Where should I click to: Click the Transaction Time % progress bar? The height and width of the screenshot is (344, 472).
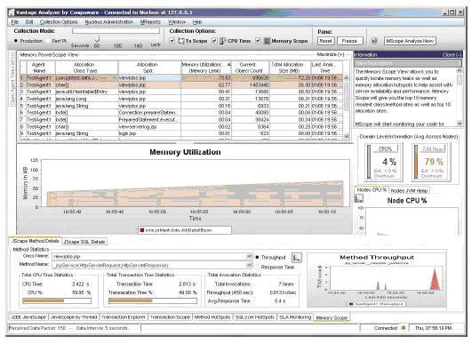pos(153,300)
